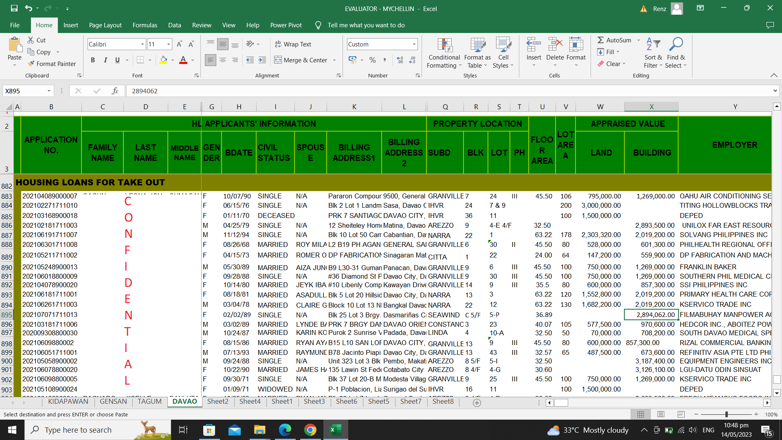Viewport: 782px width, 440px height.
Task: Open the Formulas ribbon tab
Action: (145, 25)
